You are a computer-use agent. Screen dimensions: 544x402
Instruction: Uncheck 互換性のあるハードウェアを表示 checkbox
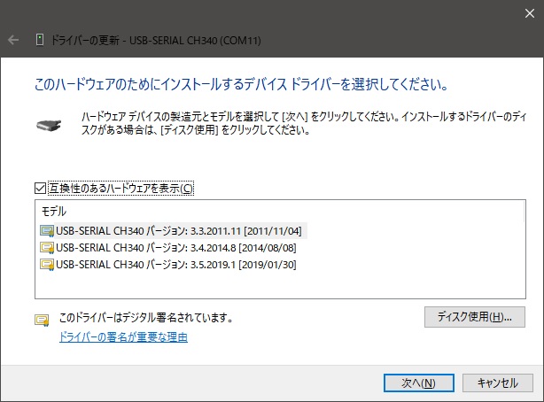tap(39, 188)
